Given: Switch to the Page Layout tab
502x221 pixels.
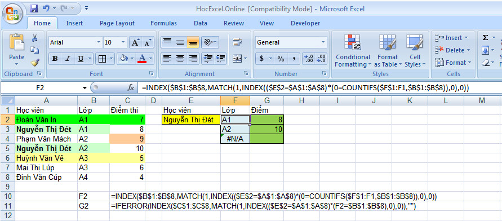Looking at the screenshot, I should pyautogui.click(x=117, y=23).
